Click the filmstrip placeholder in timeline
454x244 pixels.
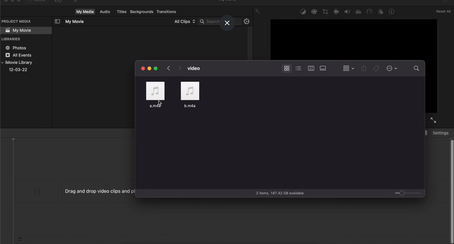pos(37,191)
